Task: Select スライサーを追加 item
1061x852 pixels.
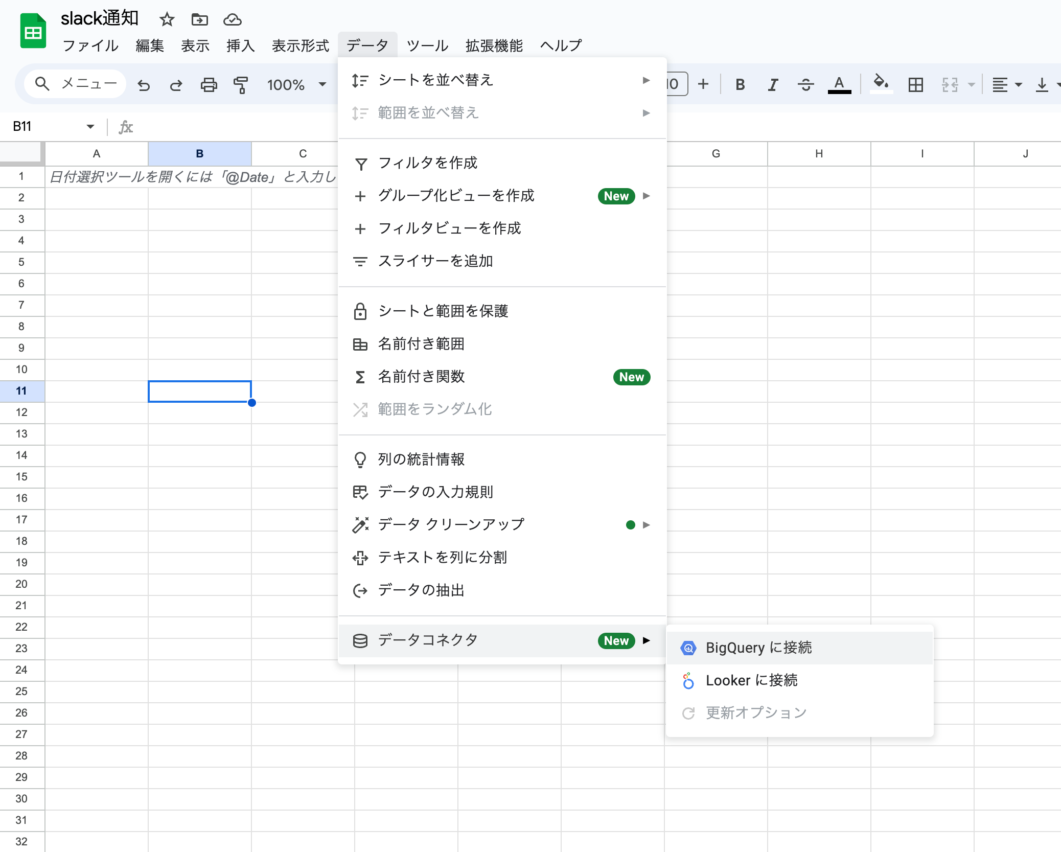Action: tap(502, 261)
